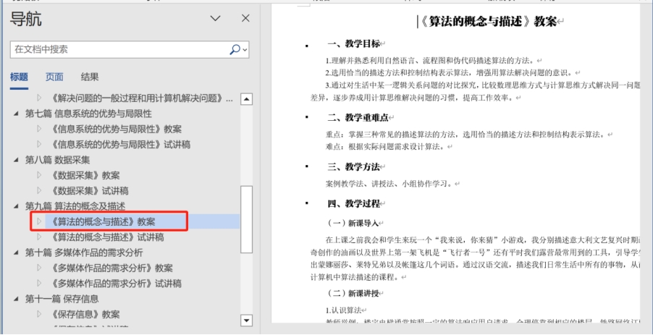653x335 pixels.
Task: Open 《多媒体作品的需求分析》教案 heading
Action: 111,268
